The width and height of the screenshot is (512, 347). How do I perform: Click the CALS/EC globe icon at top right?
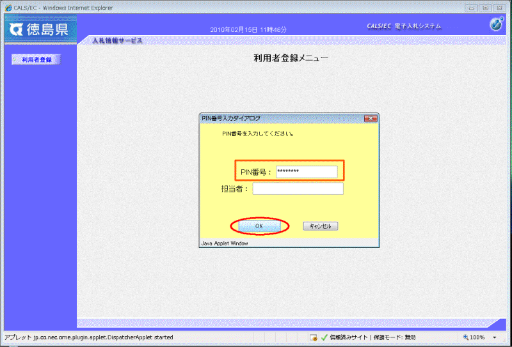coord(497,25)
